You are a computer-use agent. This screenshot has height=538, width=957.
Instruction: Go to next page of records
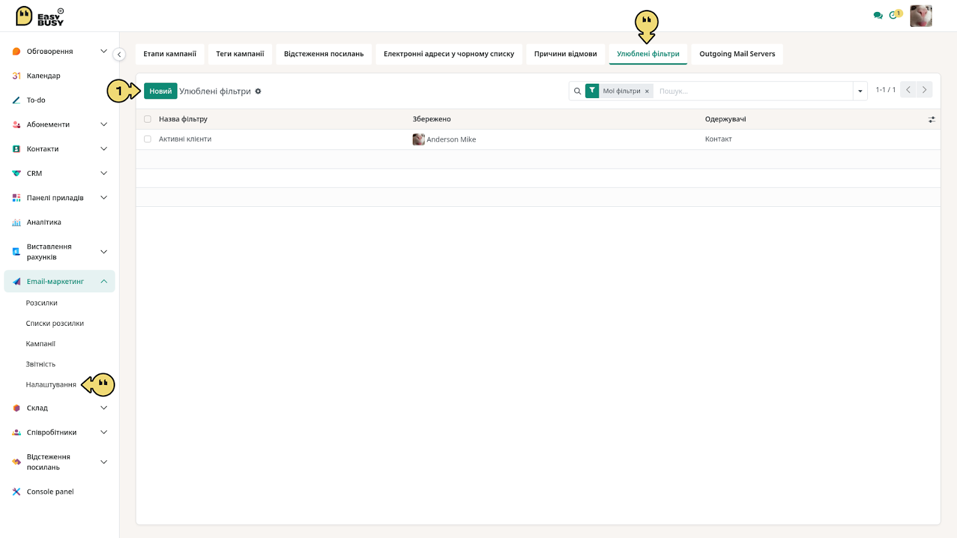pyautogui.click(x=924, y=90)
